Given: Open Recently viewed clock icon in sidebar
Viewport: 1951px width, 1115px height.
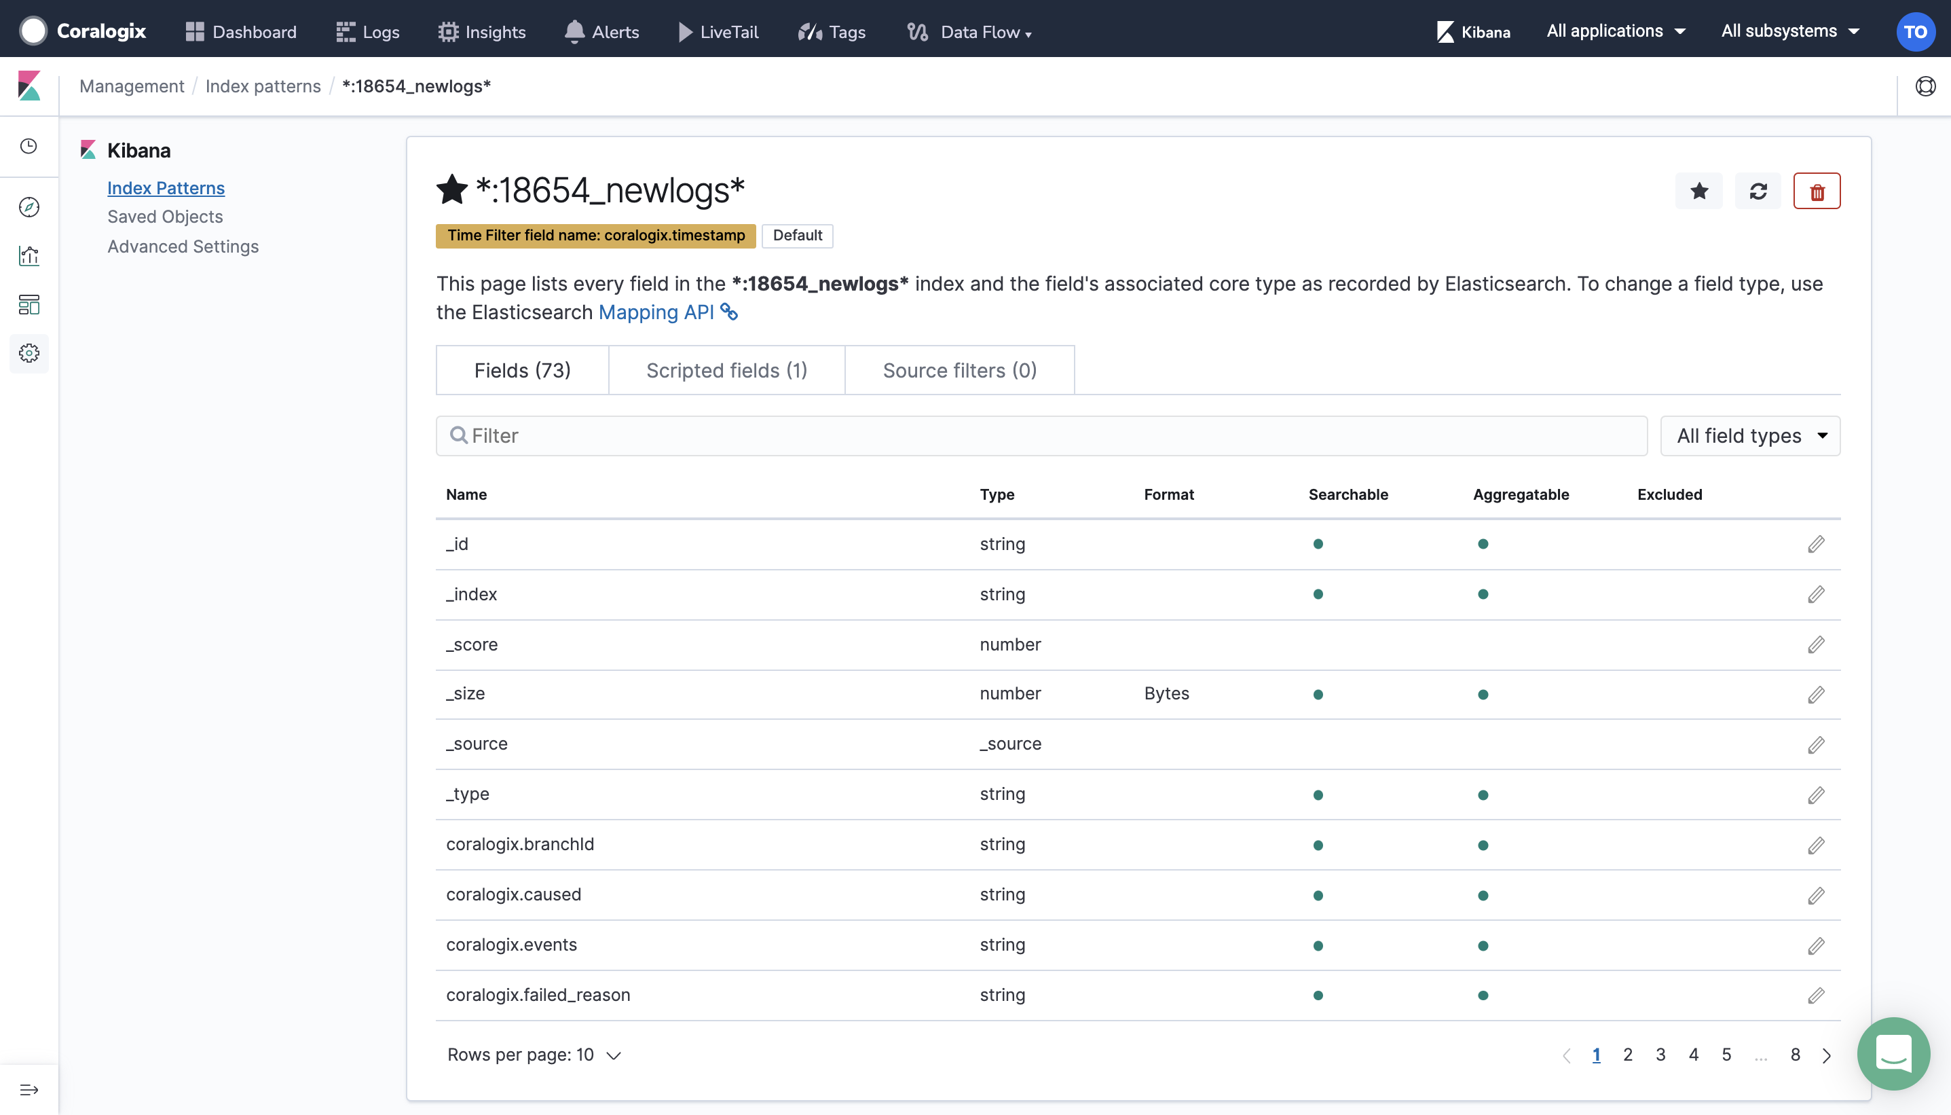Looking at the screenshot, I should (x=29, y=145).
